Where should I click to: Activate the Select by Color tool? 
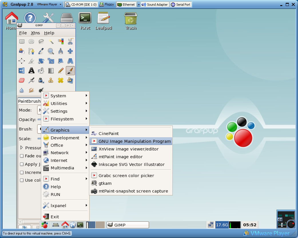pyautogui.click(x=61, y=41)
